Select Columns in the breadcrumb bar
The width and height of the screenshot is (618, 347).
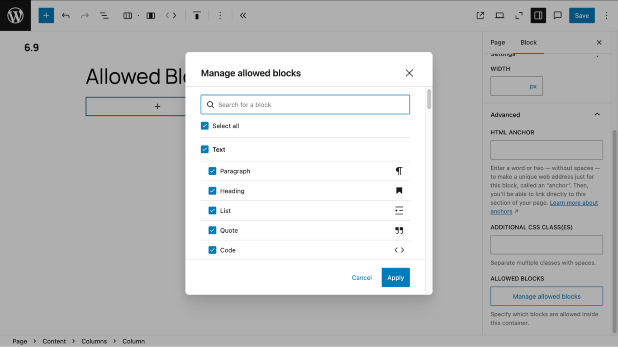pyautogui.click(x=94, y=341)
